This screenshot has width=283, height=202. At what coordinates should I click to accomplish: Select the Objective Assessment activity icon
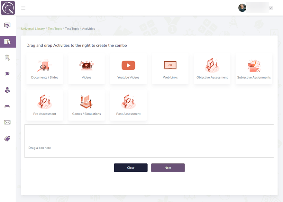click(212, 65)
